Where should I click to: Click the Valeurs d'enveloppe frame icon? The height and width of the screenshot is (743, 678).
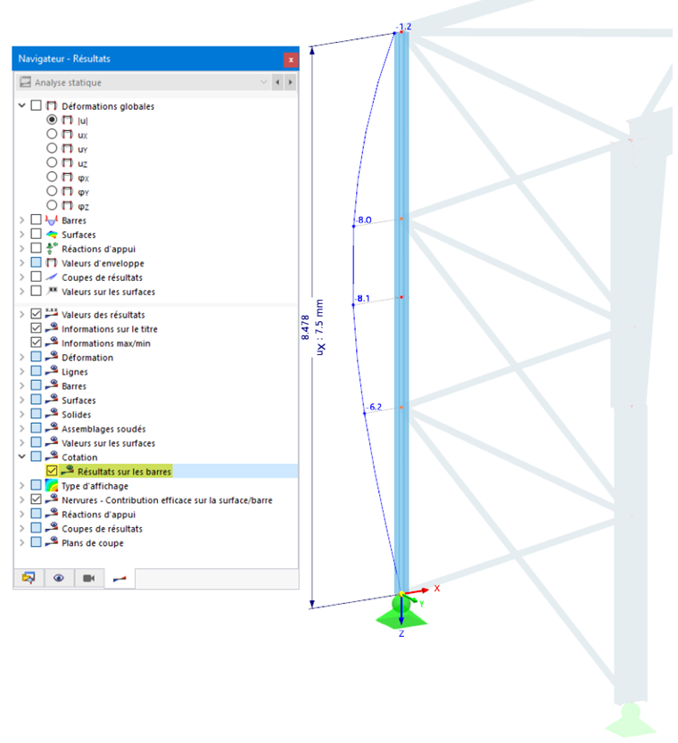(x=52, y=262)
